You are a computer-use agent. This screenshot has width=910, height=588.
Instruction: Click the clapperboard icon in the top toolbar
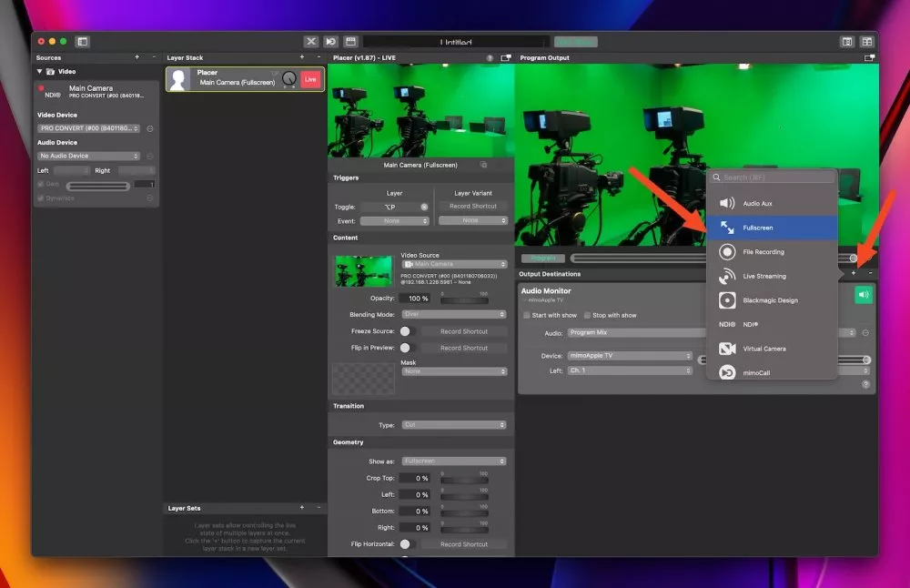(350, 41)
